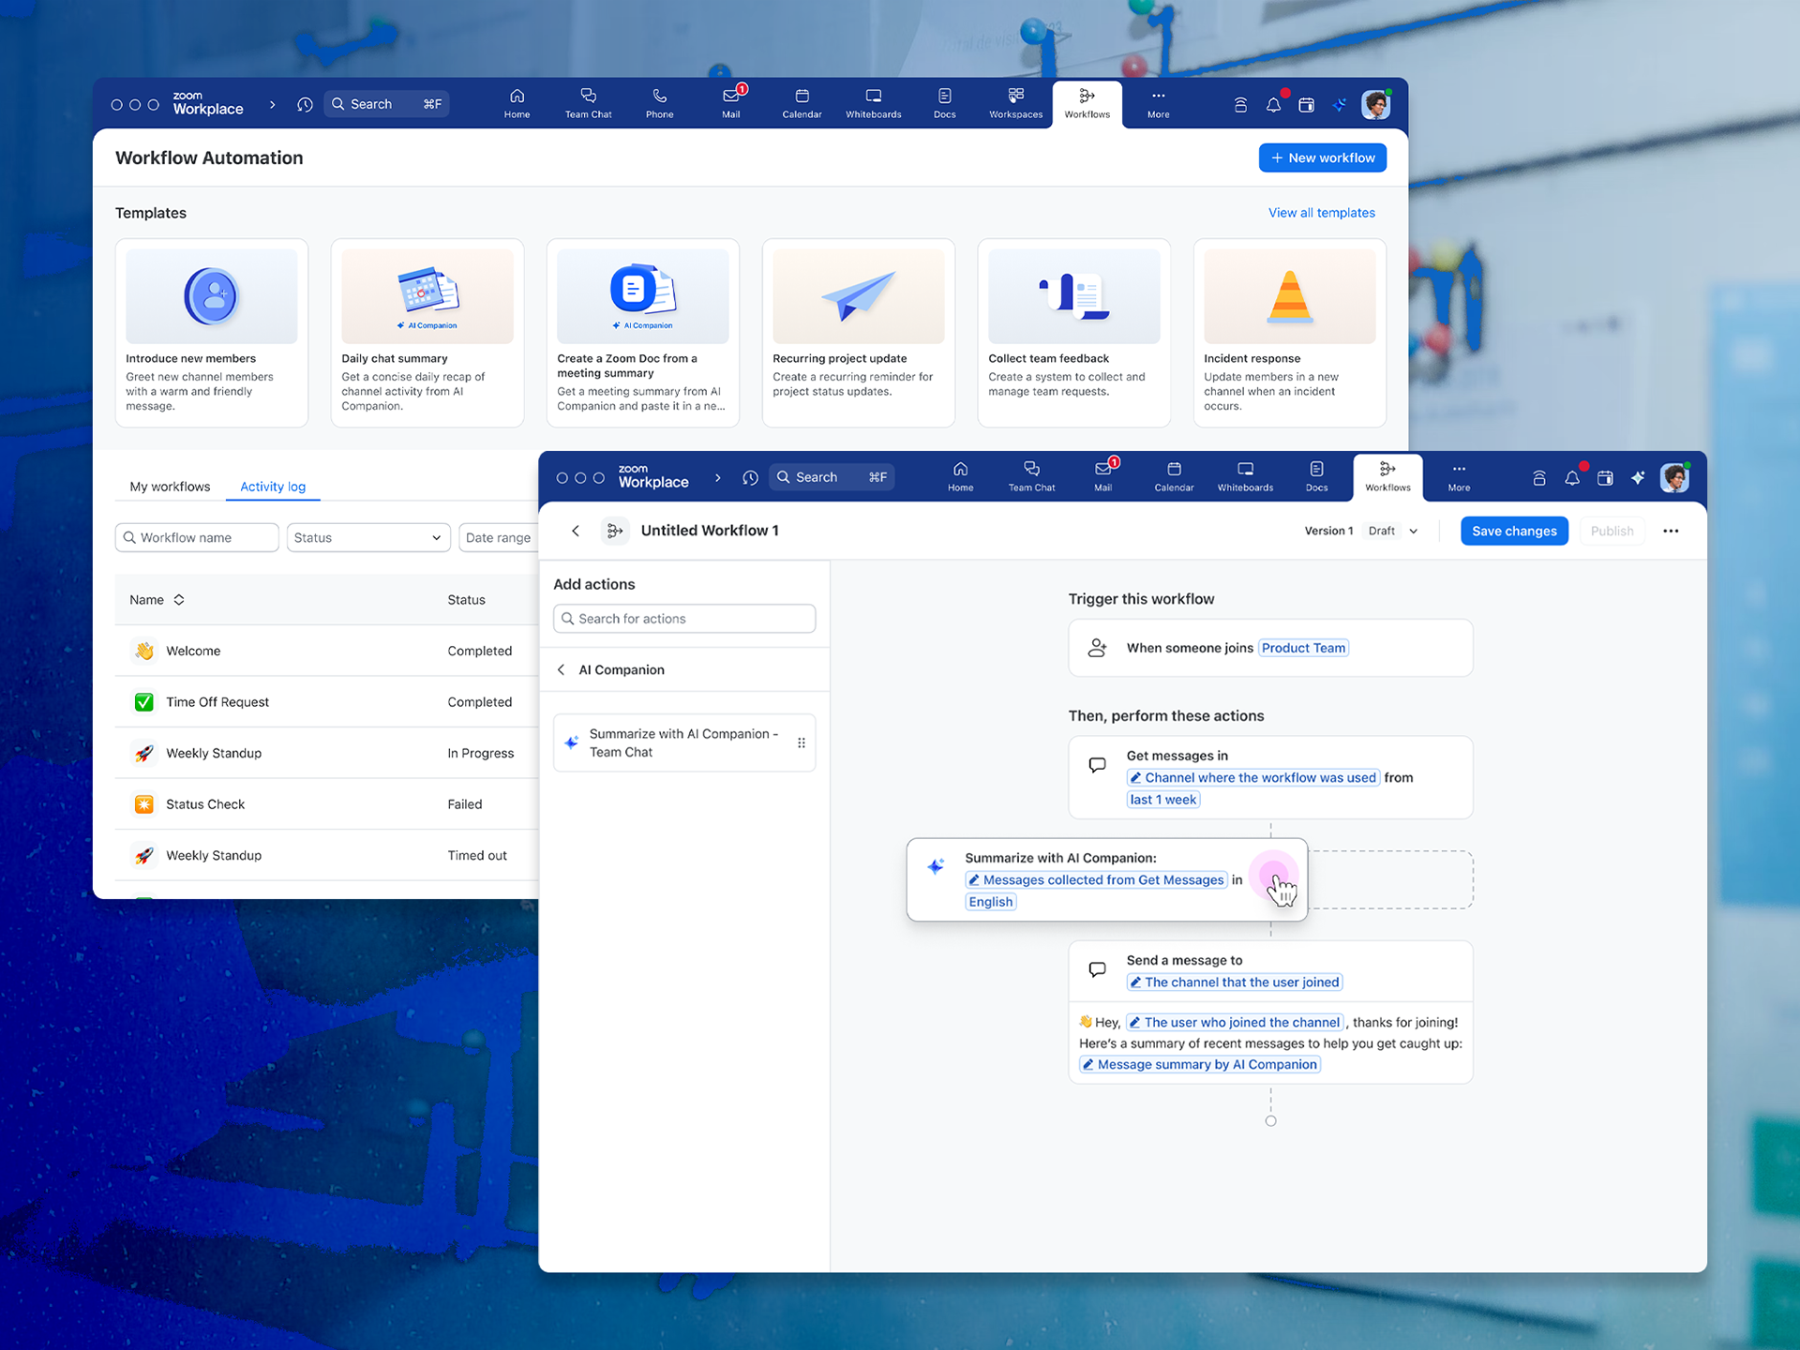Image resolution: width=1800 pixels, height=1350 pixels.
Task: Open the Date range filter
Action: tap(499, 537)
